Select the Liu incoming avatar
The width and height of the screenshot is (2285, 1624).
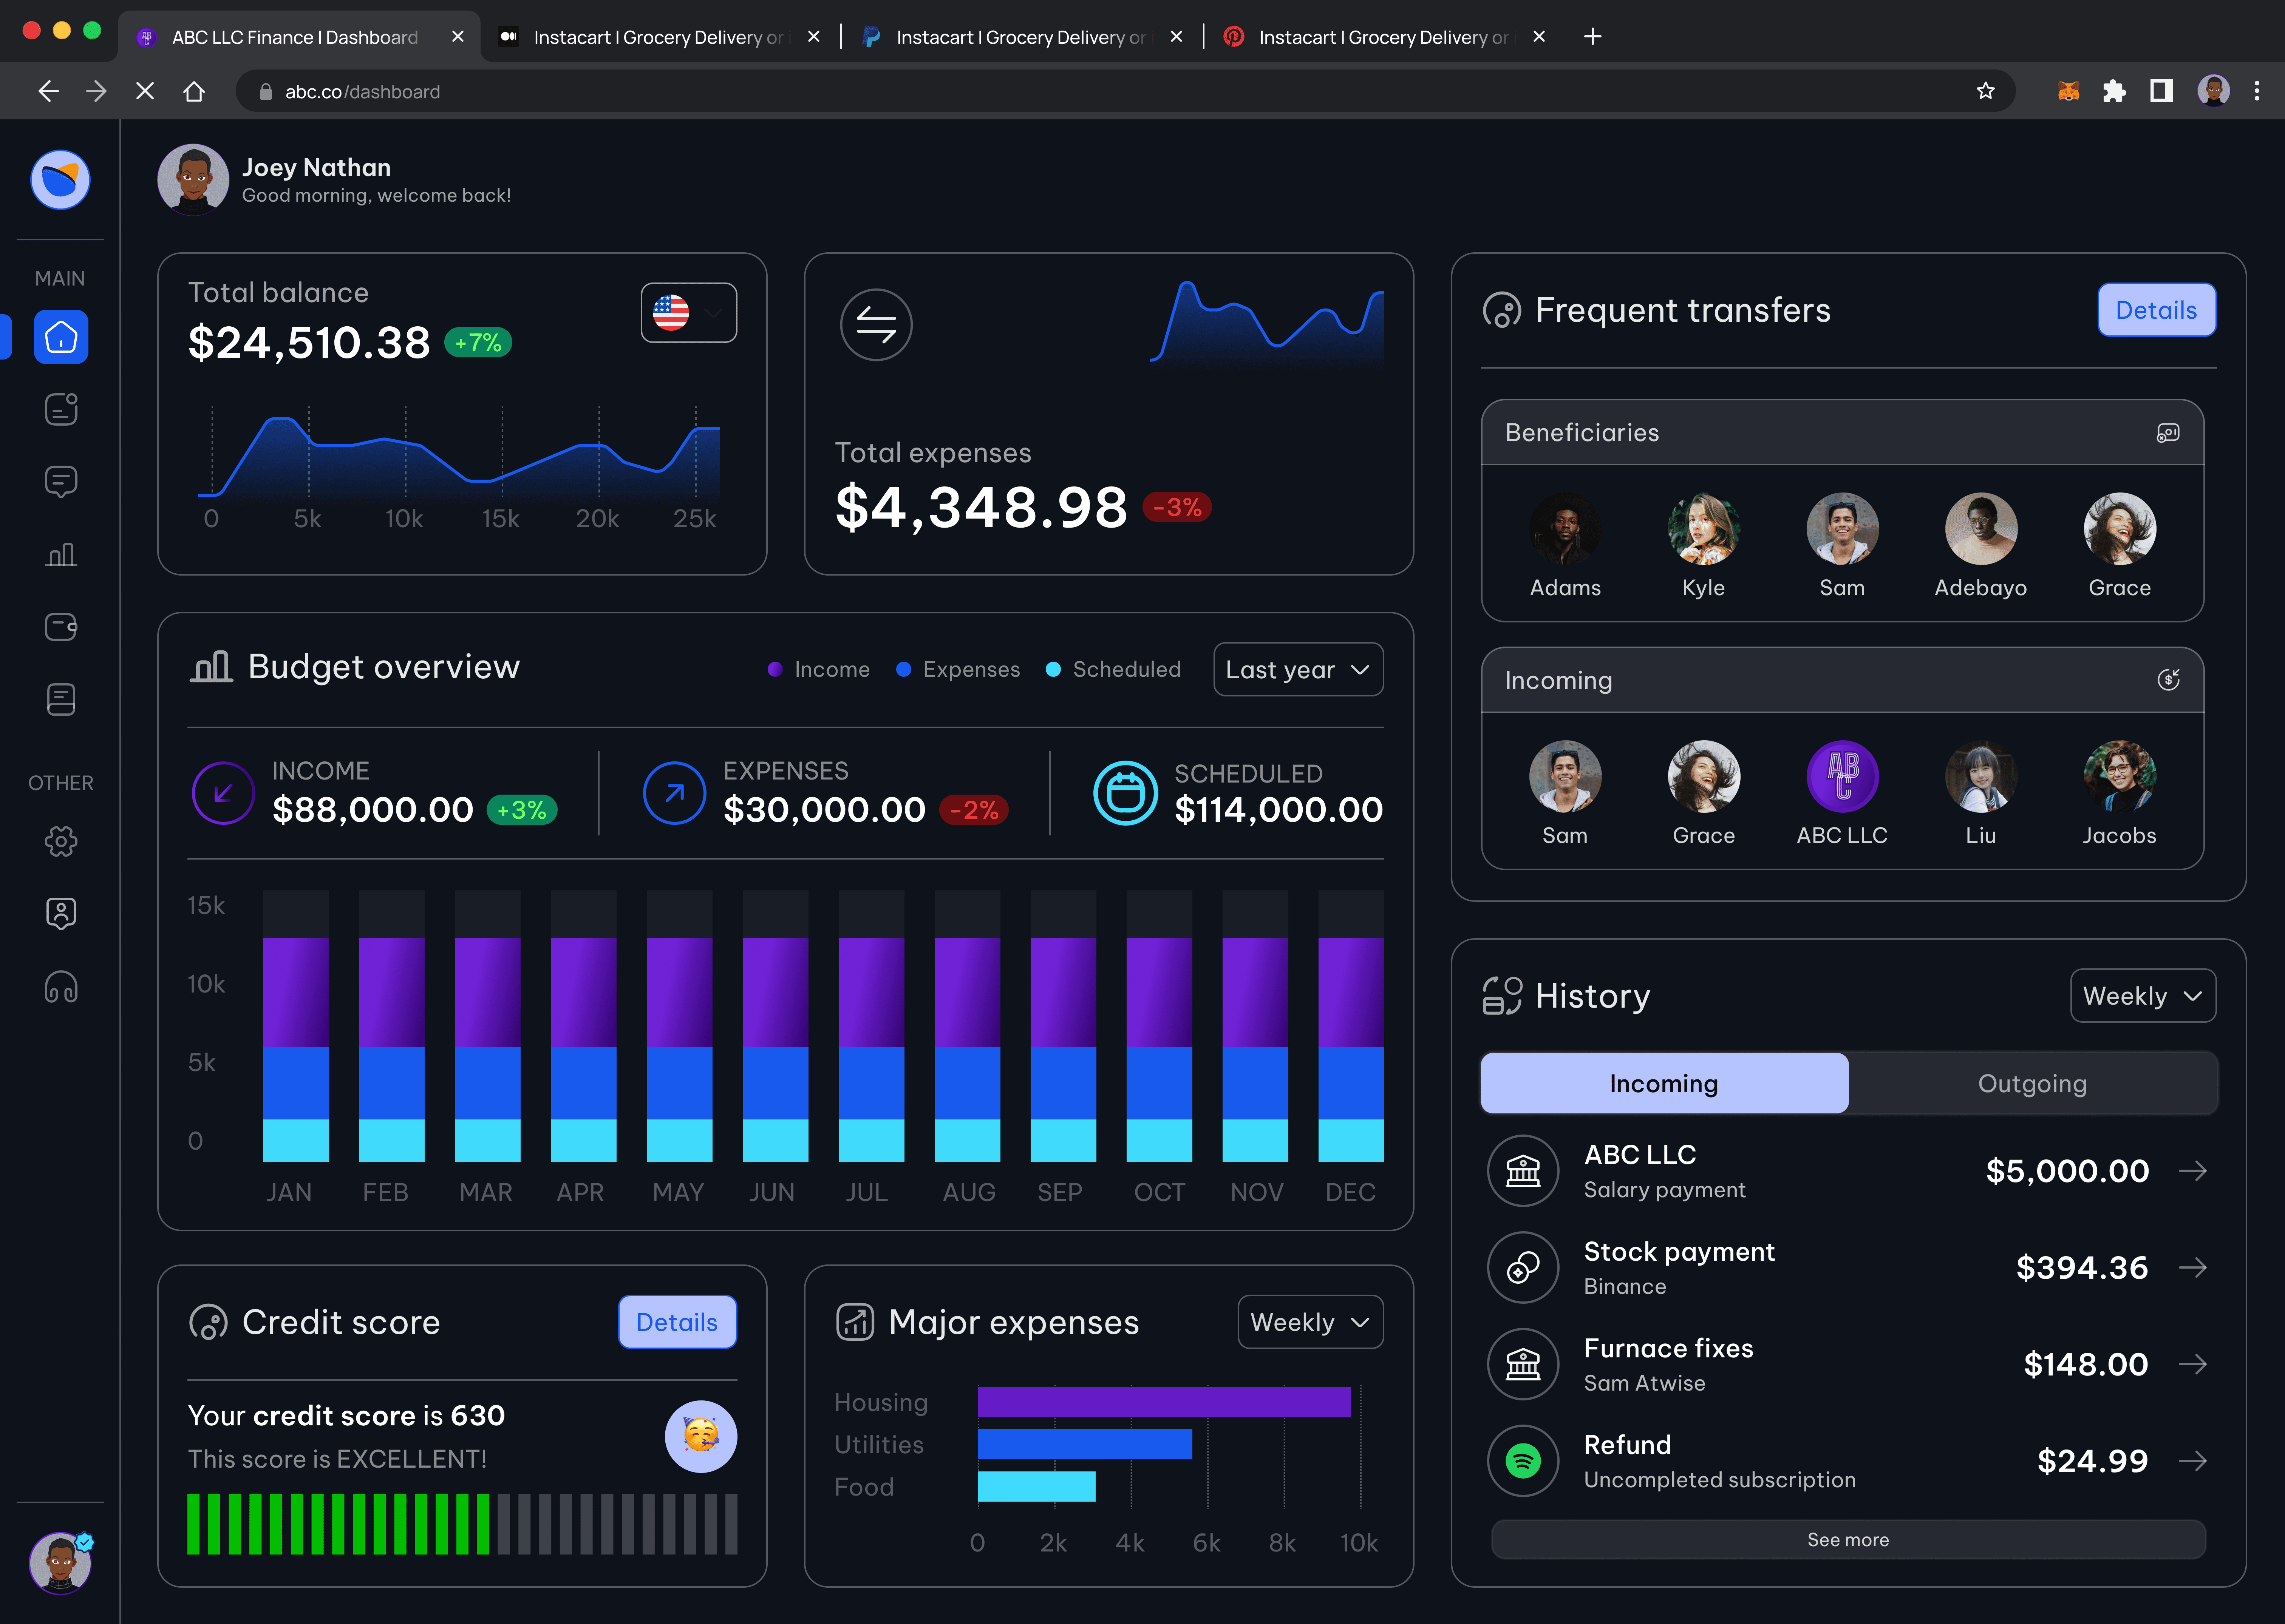(1981, 776)
